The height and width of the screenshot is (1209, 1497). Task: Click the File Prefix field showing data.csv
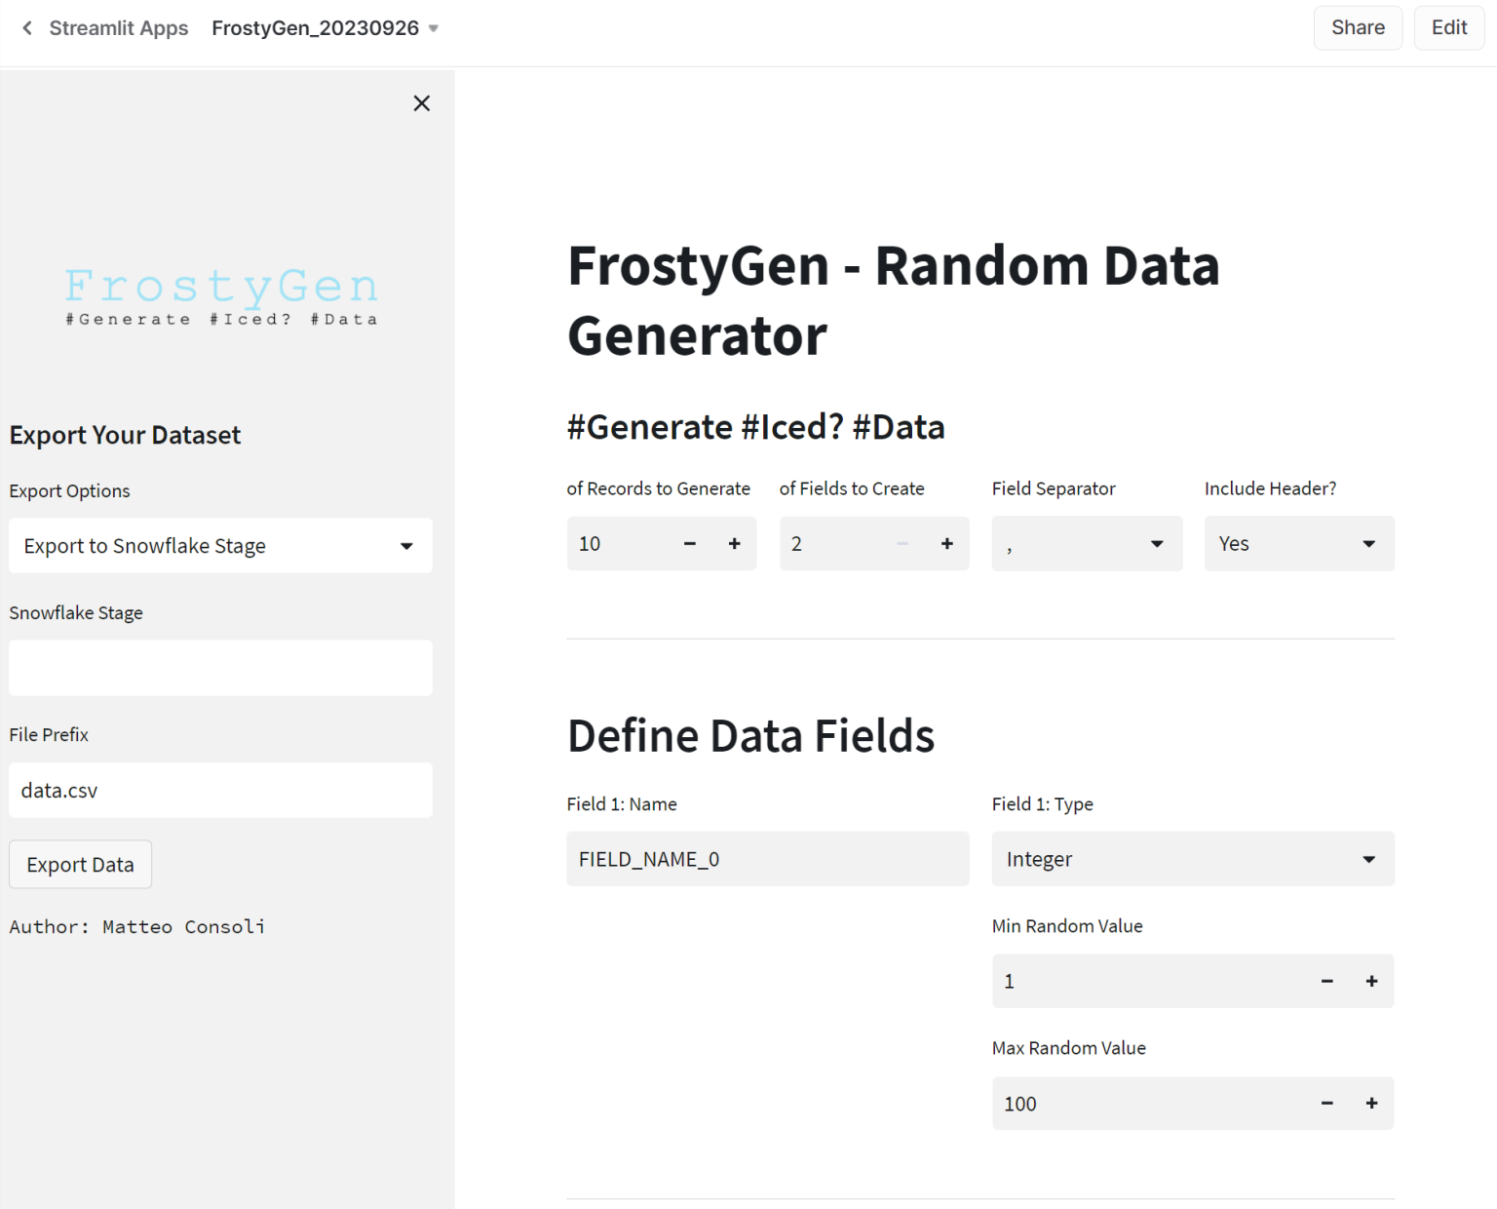click(x=220, y=790)
